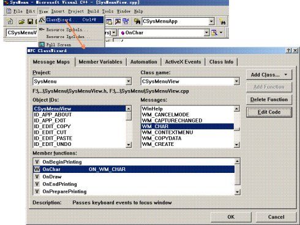Open the Insert menu

click(58, 11)
